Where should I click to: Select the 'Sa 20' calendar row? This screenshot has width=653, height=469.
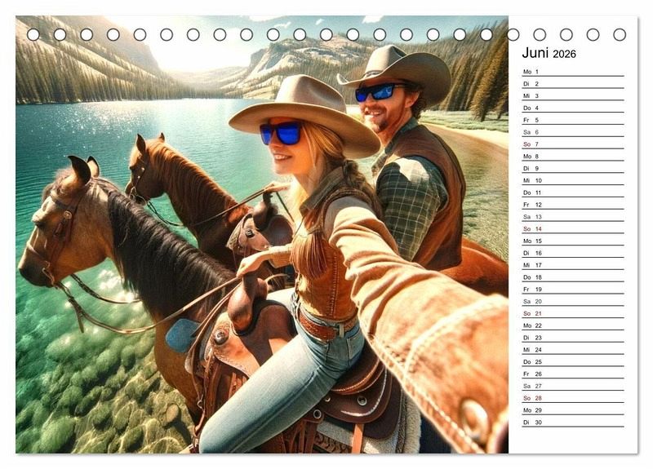(x=573, y=301)
